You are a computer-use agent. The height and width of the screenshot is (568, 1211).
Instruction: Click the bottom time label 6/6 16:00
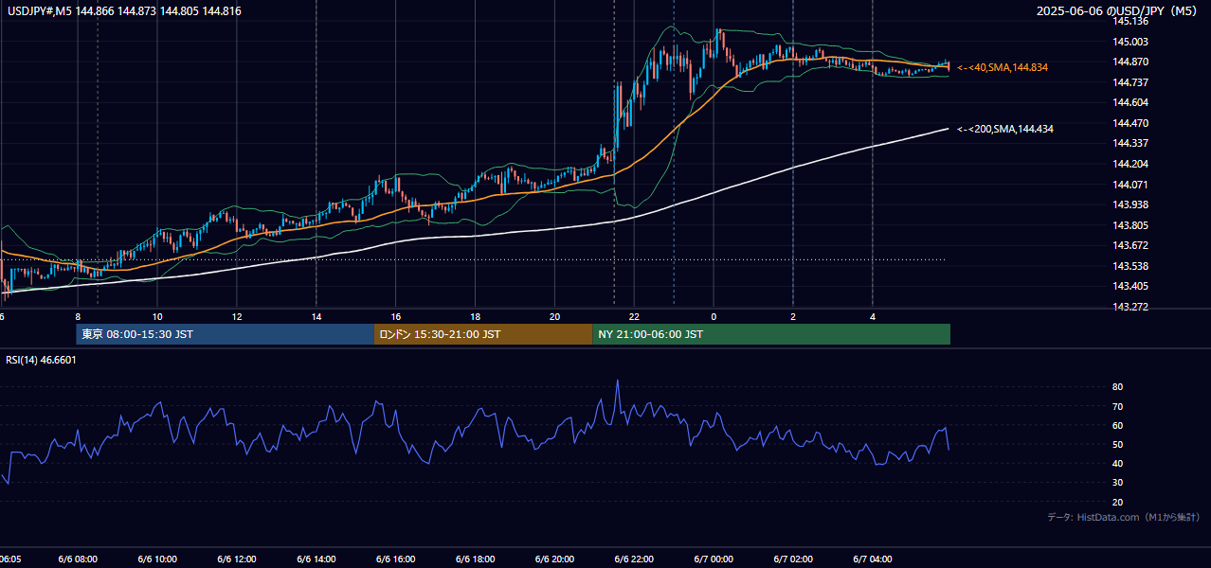396,559
